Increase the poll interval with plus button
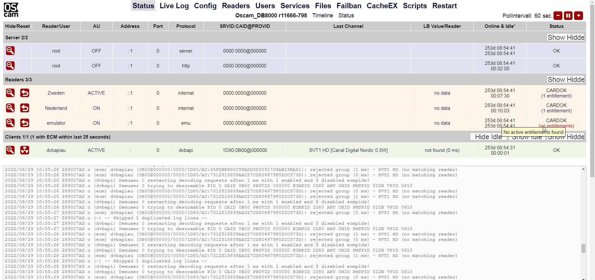 [x=579, y=16]
